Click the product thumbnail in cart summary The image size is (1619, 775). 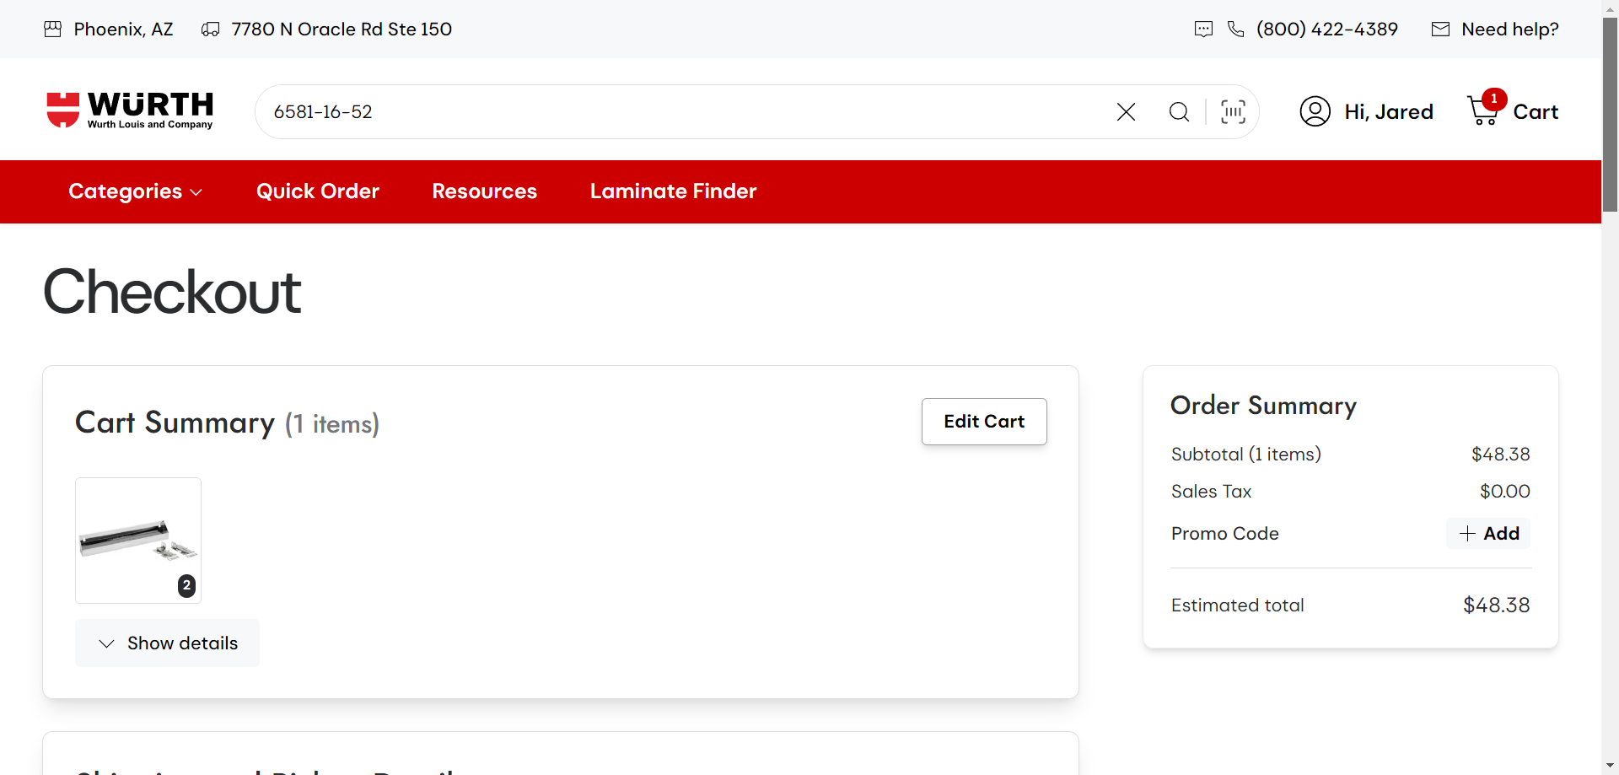(x=138, y=541)
